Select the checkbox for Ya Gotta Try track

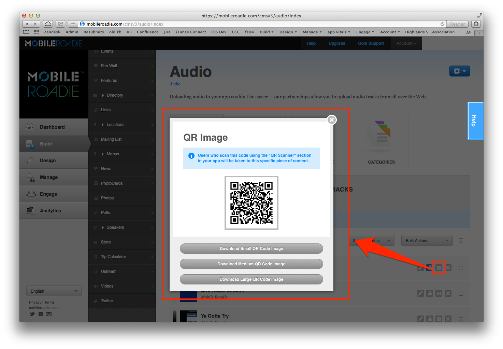[461, 319]
